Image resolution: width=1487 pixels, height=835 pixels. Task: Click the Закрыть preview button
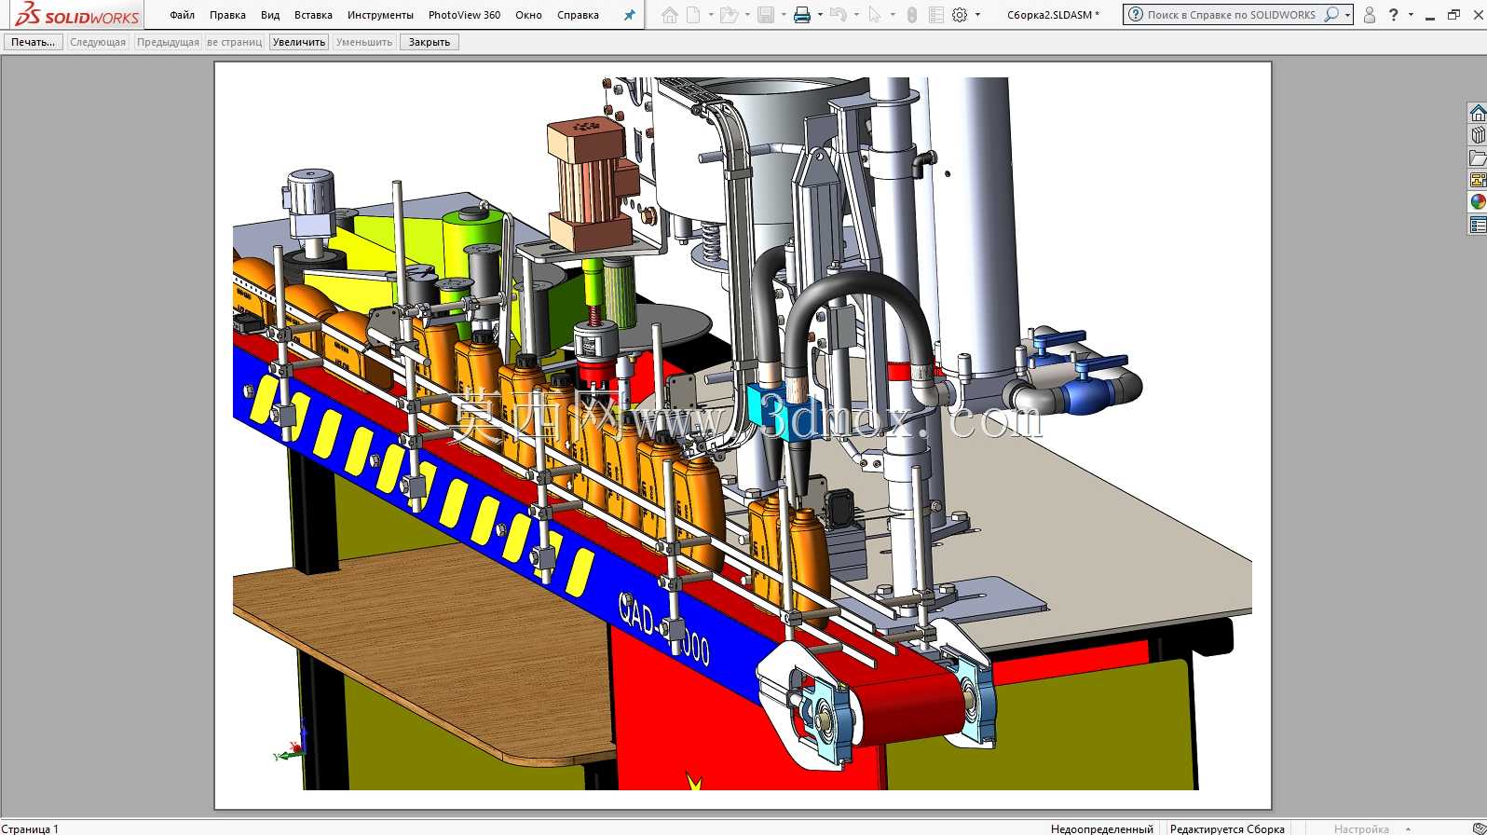coord(429,42)
